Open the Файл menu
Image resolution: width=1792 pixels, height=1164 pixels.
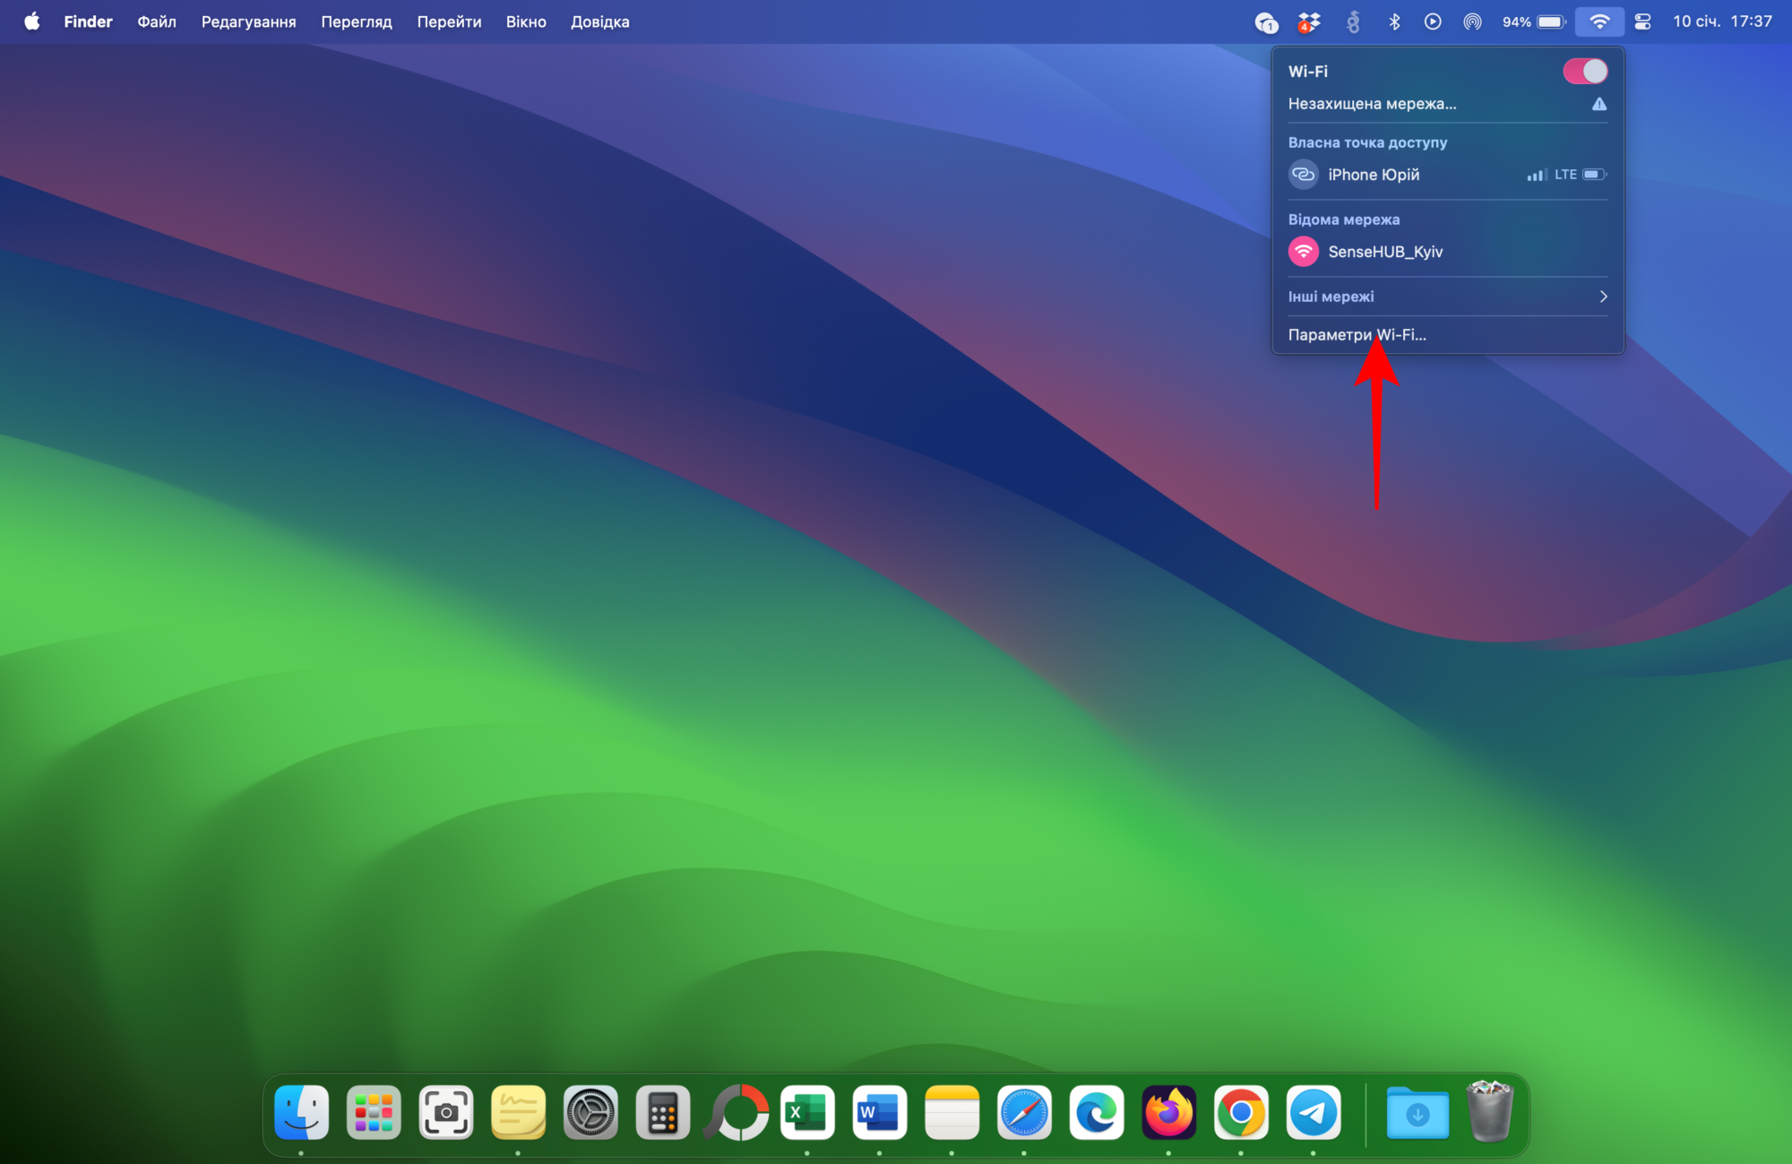click(x=157, y=22)
